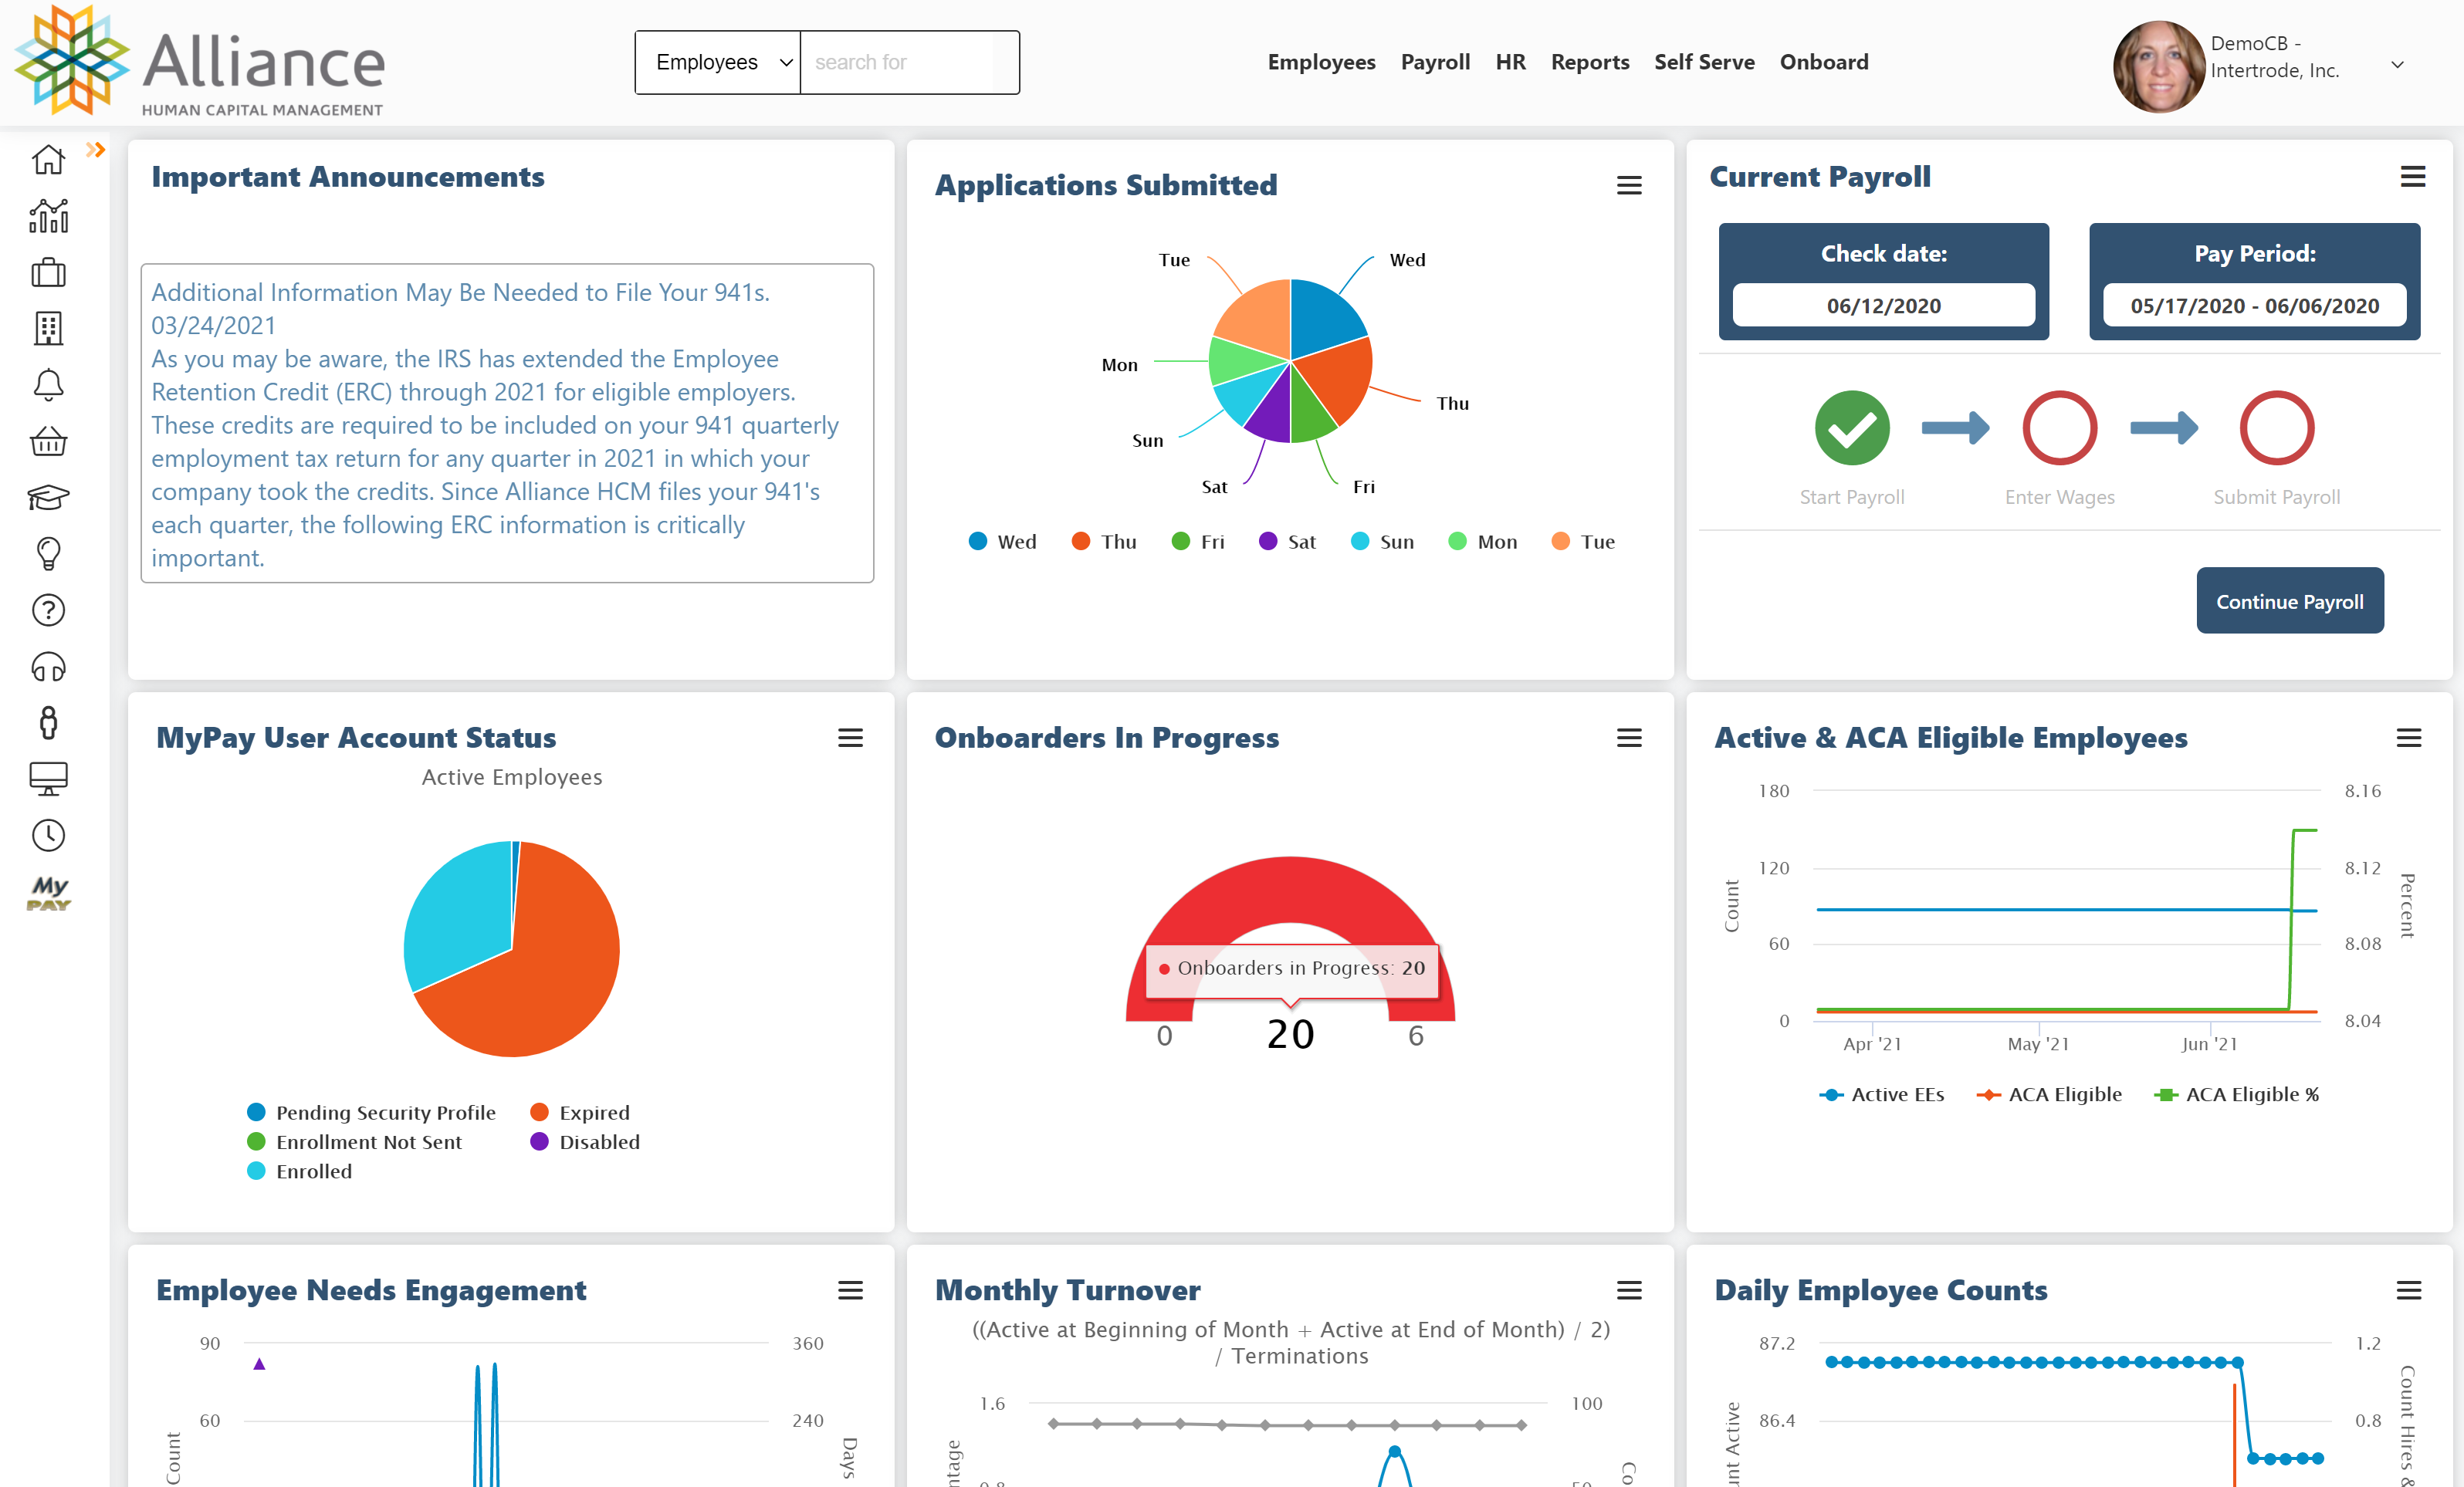Toggle Enrollment Not Sent legend item
This screenshot has height=1487, width=2464.
[354, 1141]
